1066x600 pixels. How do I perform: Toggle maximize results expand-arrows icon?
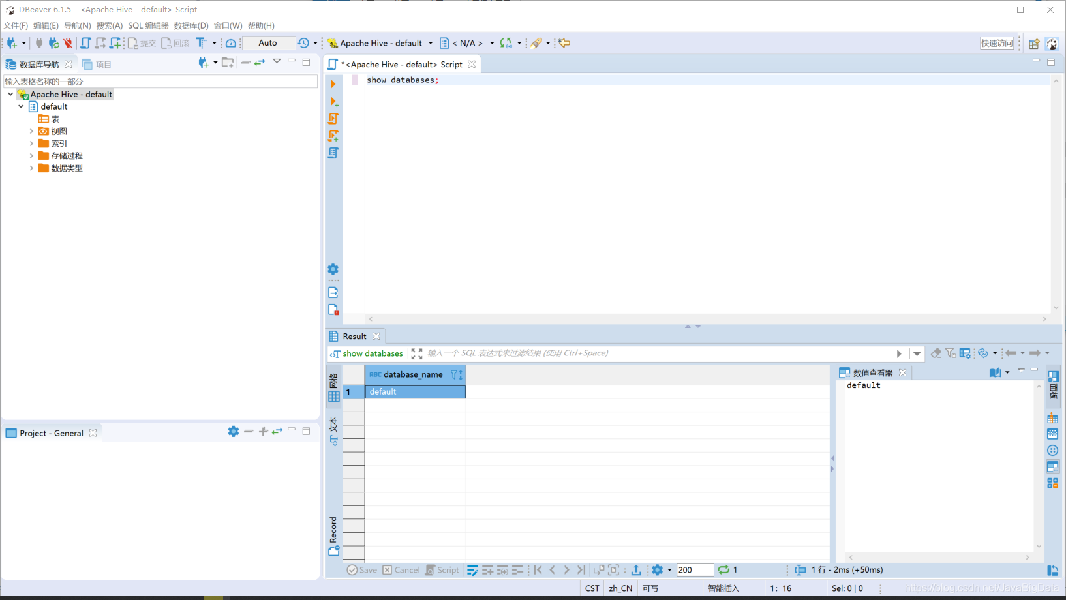pos(417,353)
